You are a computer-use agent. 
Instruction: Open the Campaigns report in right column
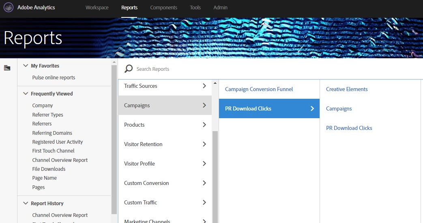tap(339, 108)
